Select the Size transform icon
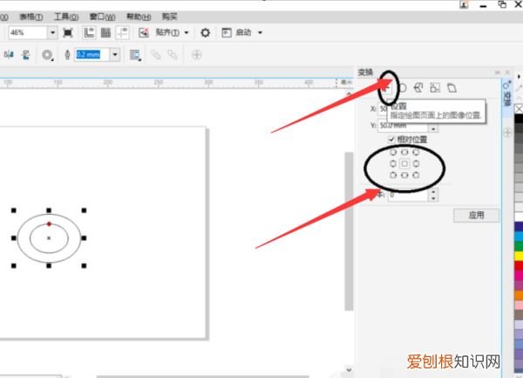Viewport: 523px width, 378px height. [435, 87]
